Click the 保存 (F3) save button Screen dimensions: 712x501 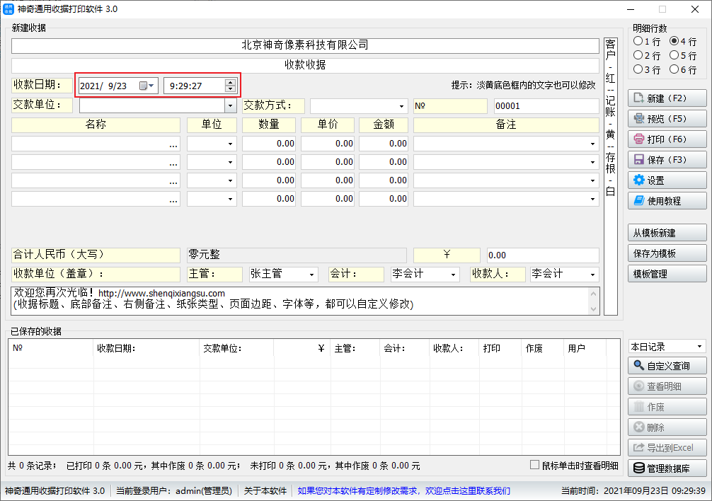coord(667,160)
